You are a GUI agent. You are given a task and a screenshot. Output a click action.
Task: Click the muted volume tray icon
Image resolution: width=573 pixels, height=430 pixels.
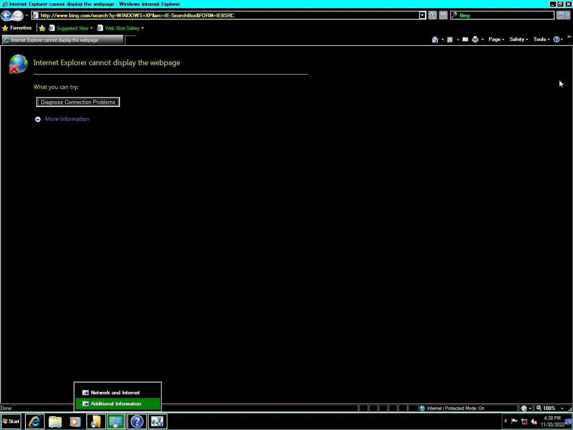click(x=534, y=421)
